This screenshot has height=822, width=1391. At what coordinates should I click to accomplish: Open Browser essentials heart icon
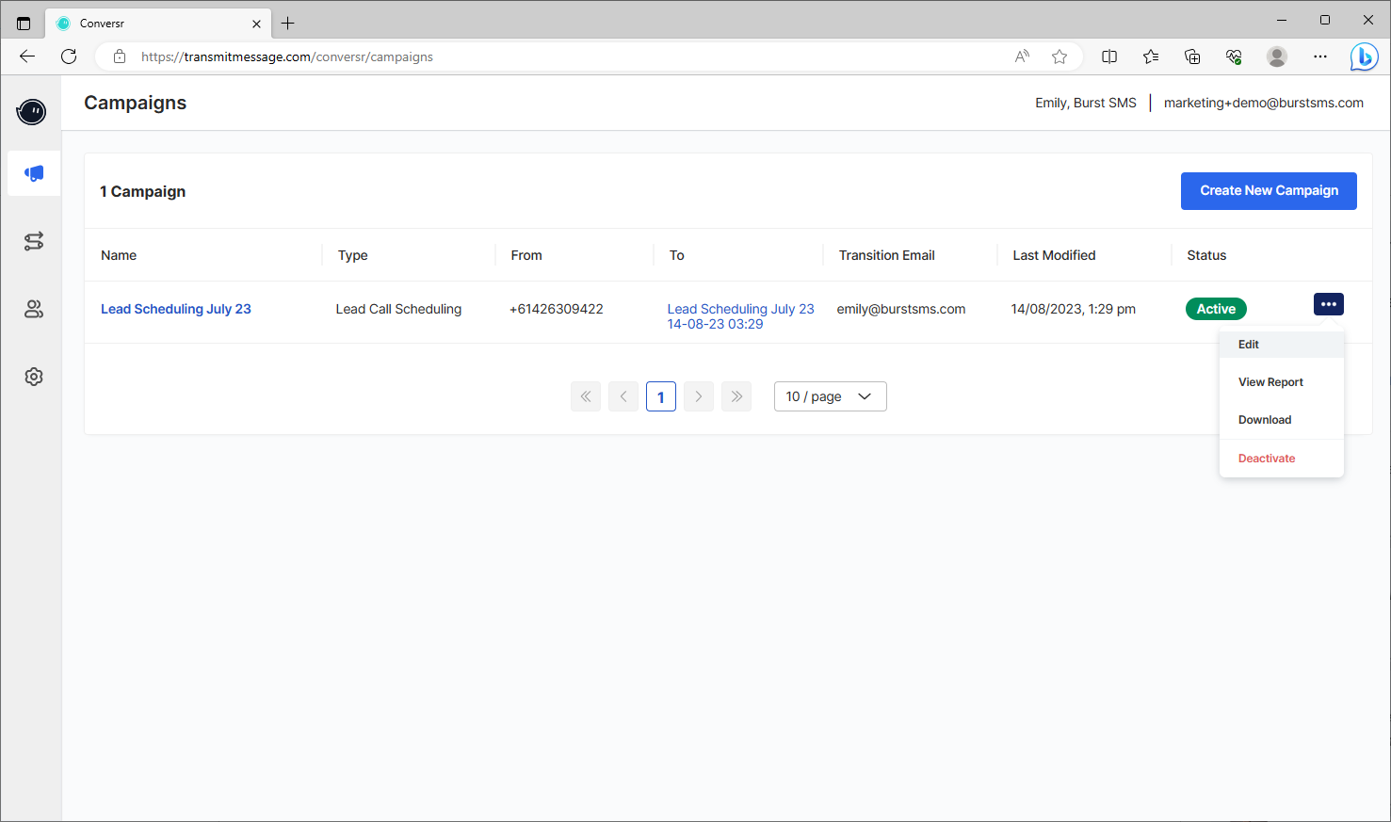pos(1234,56)
